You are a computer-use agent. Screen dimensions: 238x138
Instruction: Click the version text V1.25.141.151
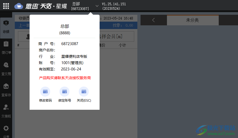114,4
